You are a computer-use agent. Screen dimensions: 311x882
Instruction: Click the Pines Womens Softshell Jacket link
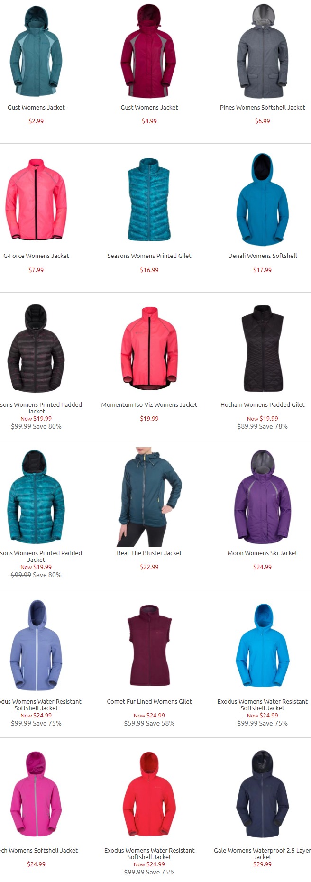262,108
